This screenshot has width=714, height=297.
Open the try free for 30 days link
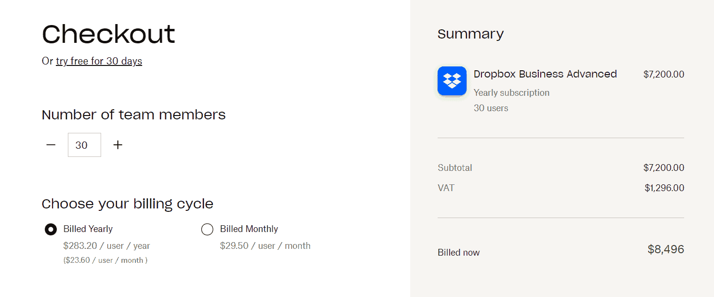pos(99,61)
